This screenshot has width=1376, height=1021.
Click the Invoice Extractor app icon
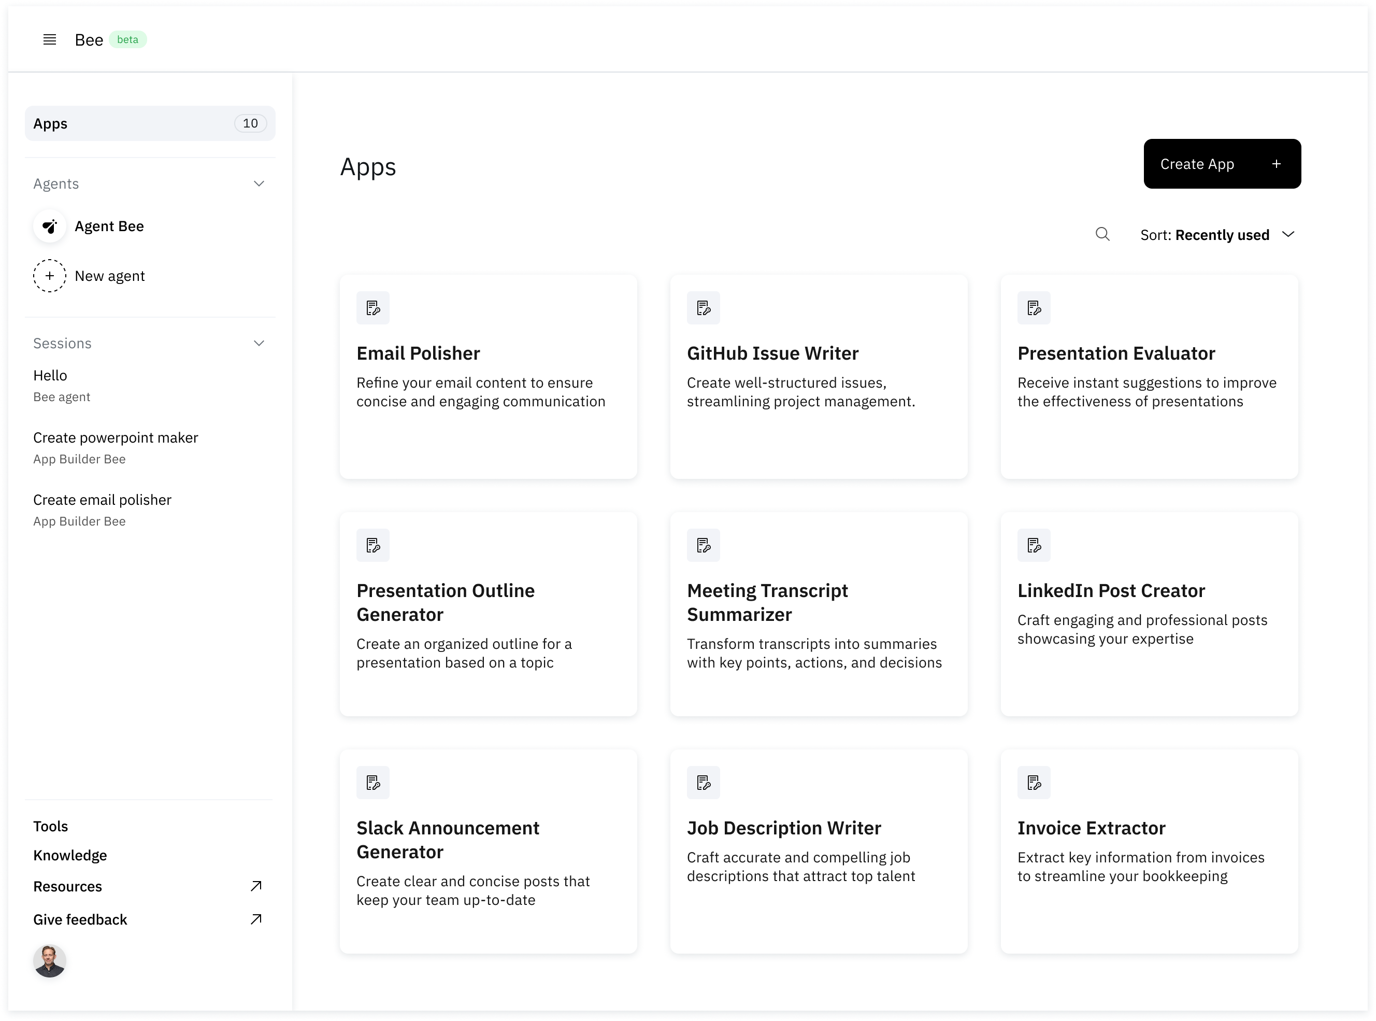pyautogui.click(x=1034, y=782)
